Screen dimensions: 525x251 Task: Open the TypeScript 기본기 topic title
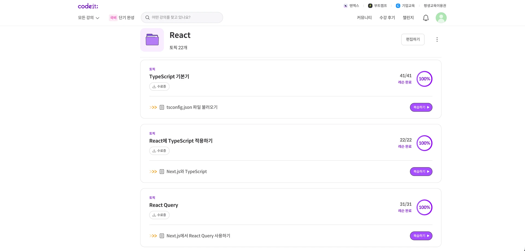coord(169,77)
